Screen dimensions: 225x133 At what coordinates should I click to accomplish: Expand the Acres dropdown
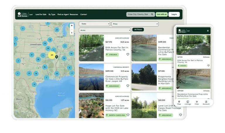tap(105, 30)
